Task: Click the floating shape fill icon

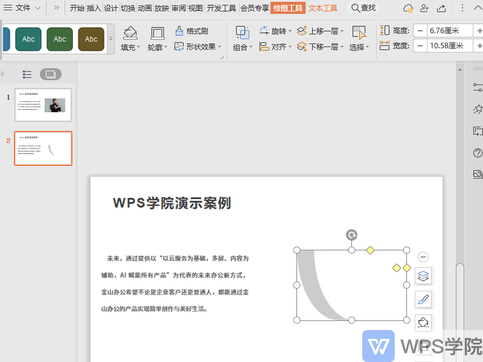Action: tap(423, 322)
